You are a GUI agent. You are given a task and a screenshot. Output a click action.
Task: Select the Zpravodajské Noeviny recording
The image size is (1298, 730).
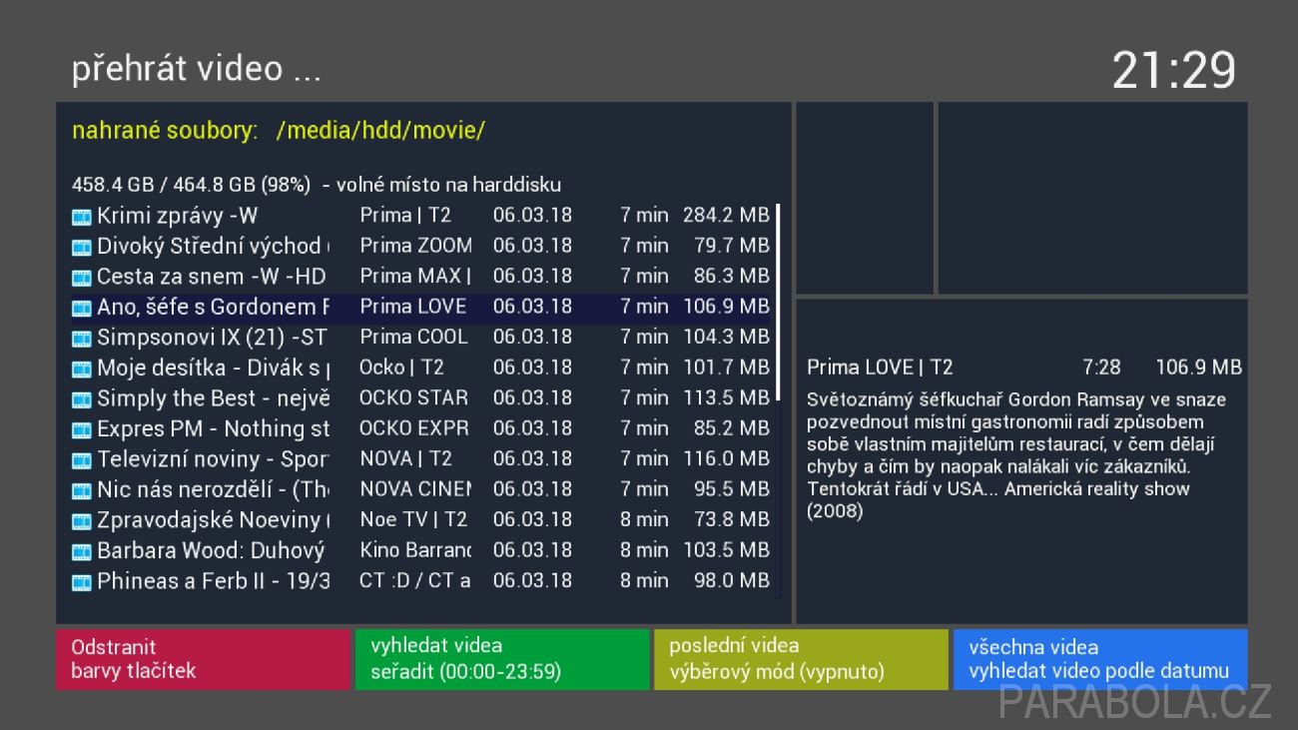[421, 519]
